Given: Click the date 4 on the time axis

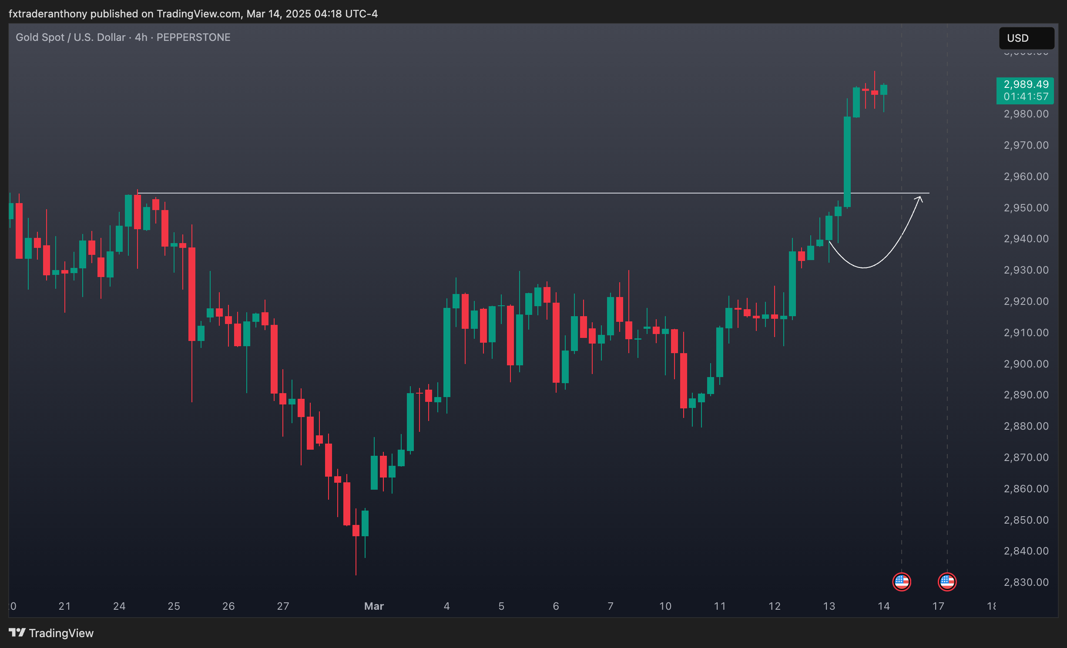Looking at the screenshot, I should click(x=446, y=606).
